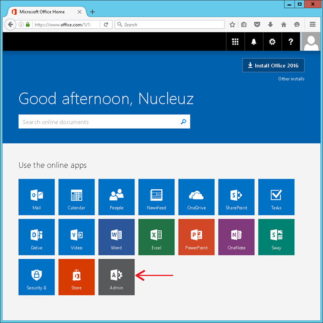
Task: Click the Install Office 2016 button
Action: pos(273,65)
